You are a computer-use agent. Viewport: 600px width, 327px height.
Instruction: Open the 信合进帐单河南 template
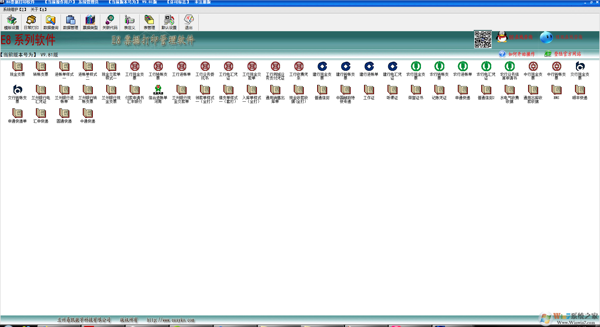pyautogui.click(x=158, y=94)
